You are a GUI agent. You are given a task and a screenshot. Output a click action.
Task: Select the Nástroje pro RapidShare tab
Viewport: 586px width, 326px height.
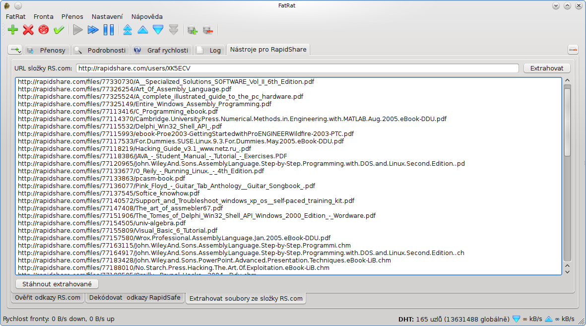click(268, 49)
